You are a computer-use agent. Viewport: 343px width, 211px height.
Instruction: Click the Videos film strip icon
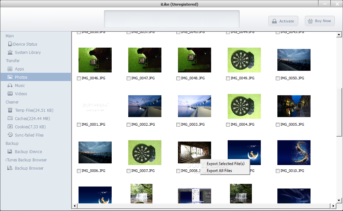point(10,94)
